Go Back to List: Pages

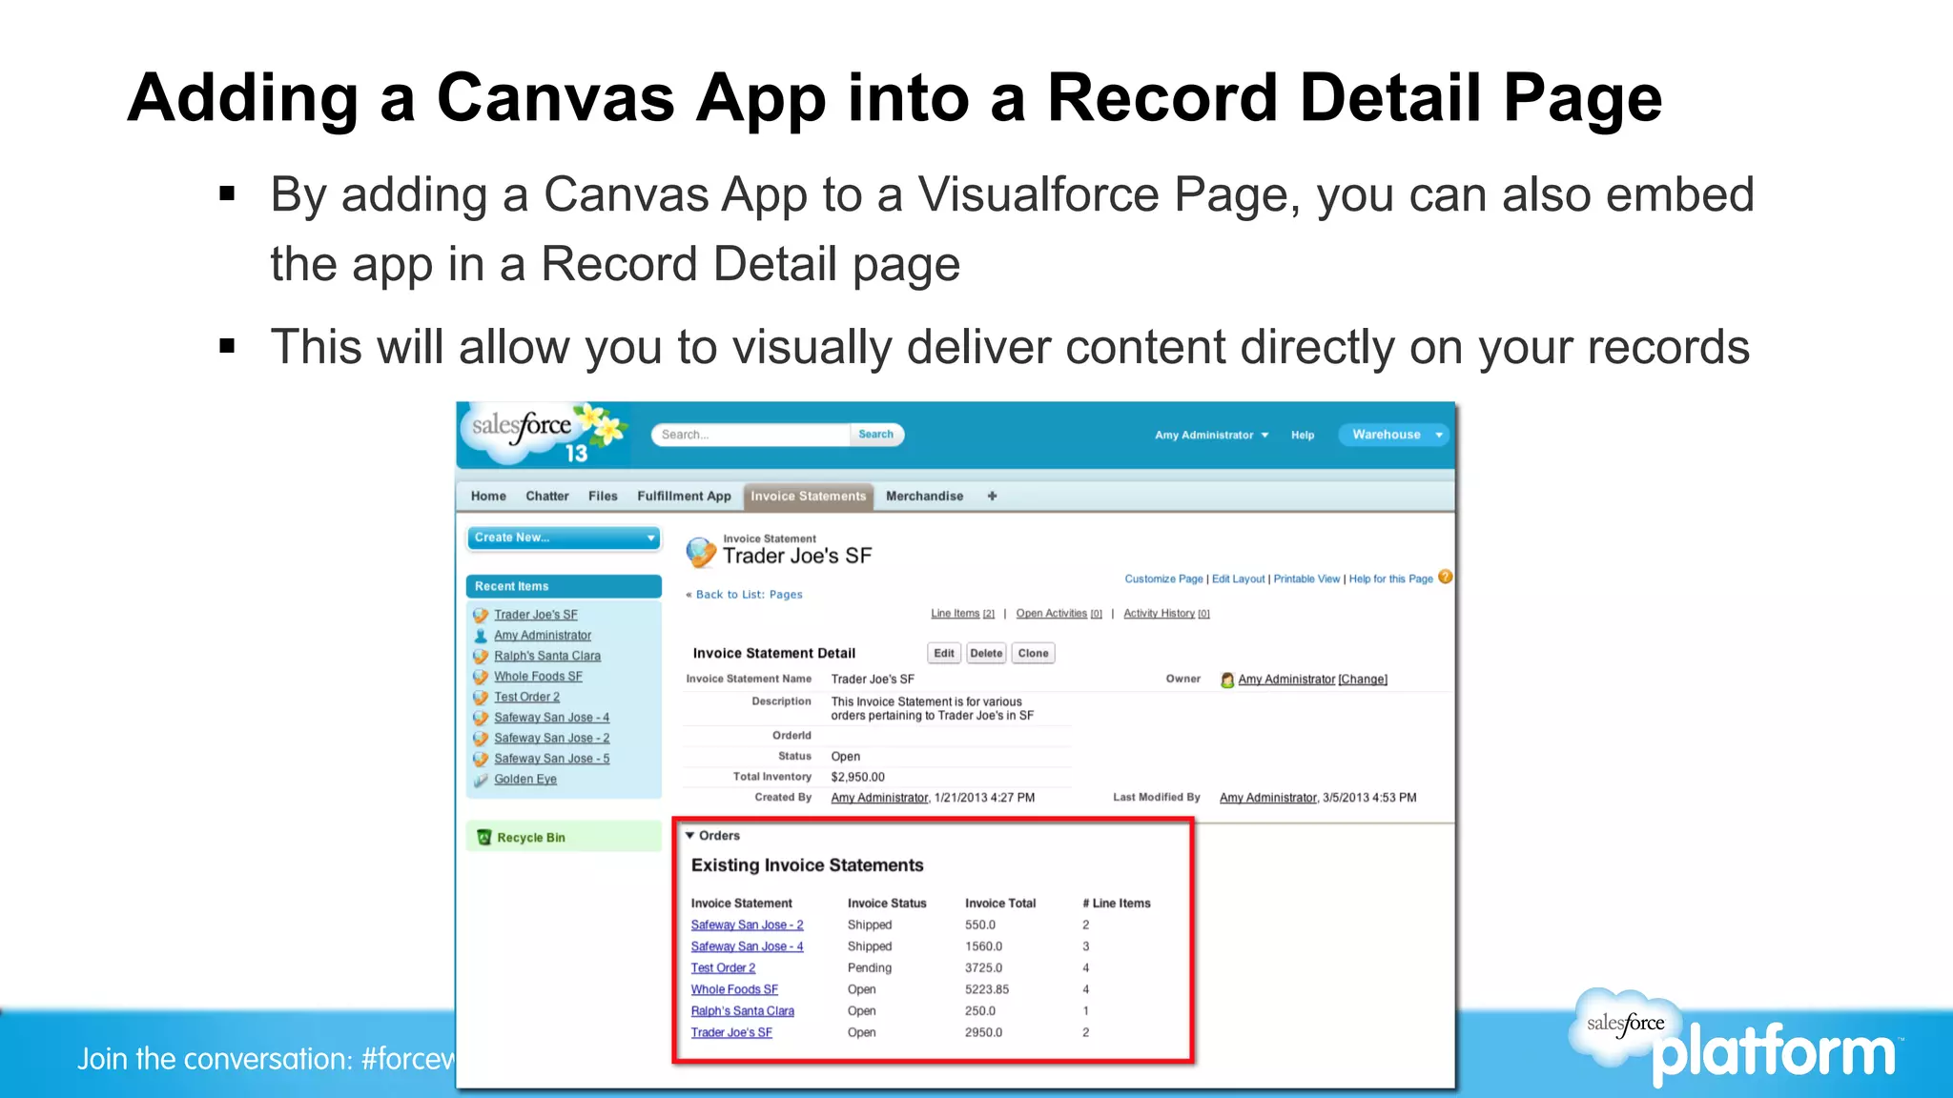pos(749,594)
